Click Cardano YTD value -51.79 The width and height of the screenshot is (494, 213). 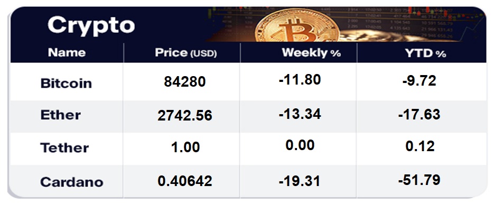click(x=418, y=180)
